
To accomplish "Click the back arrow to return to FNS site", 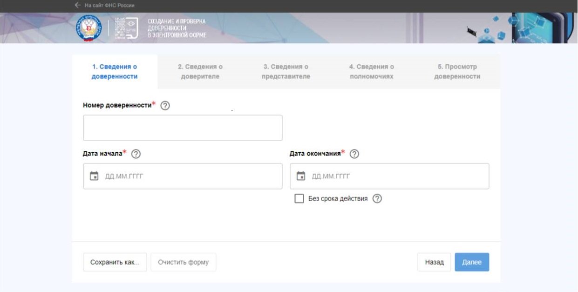I will click(77, 5).
